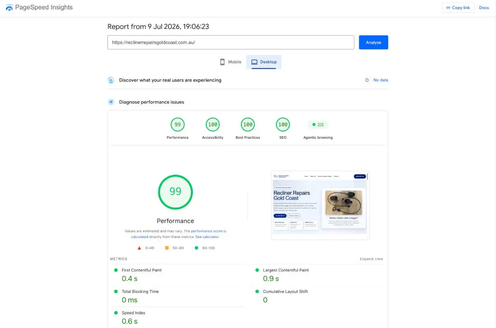Jump to the Best Practices 100 gauge
496x328 pixels.
point(248,124)
